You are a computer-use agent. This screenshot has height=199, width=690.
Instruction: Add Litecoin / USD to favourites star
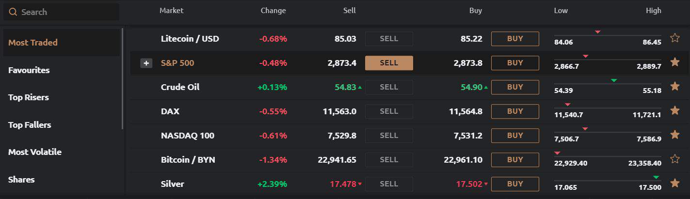pos(674,38)
